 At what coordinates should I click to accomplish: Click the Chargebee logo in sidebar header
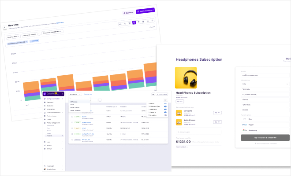(x=45, y=94)
